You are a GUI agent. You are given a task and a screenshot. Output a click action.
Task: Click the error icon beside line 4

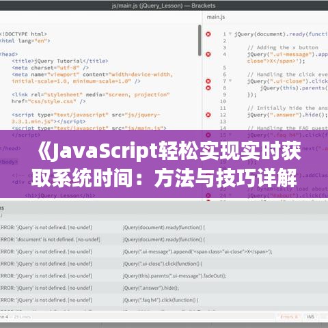208,54
